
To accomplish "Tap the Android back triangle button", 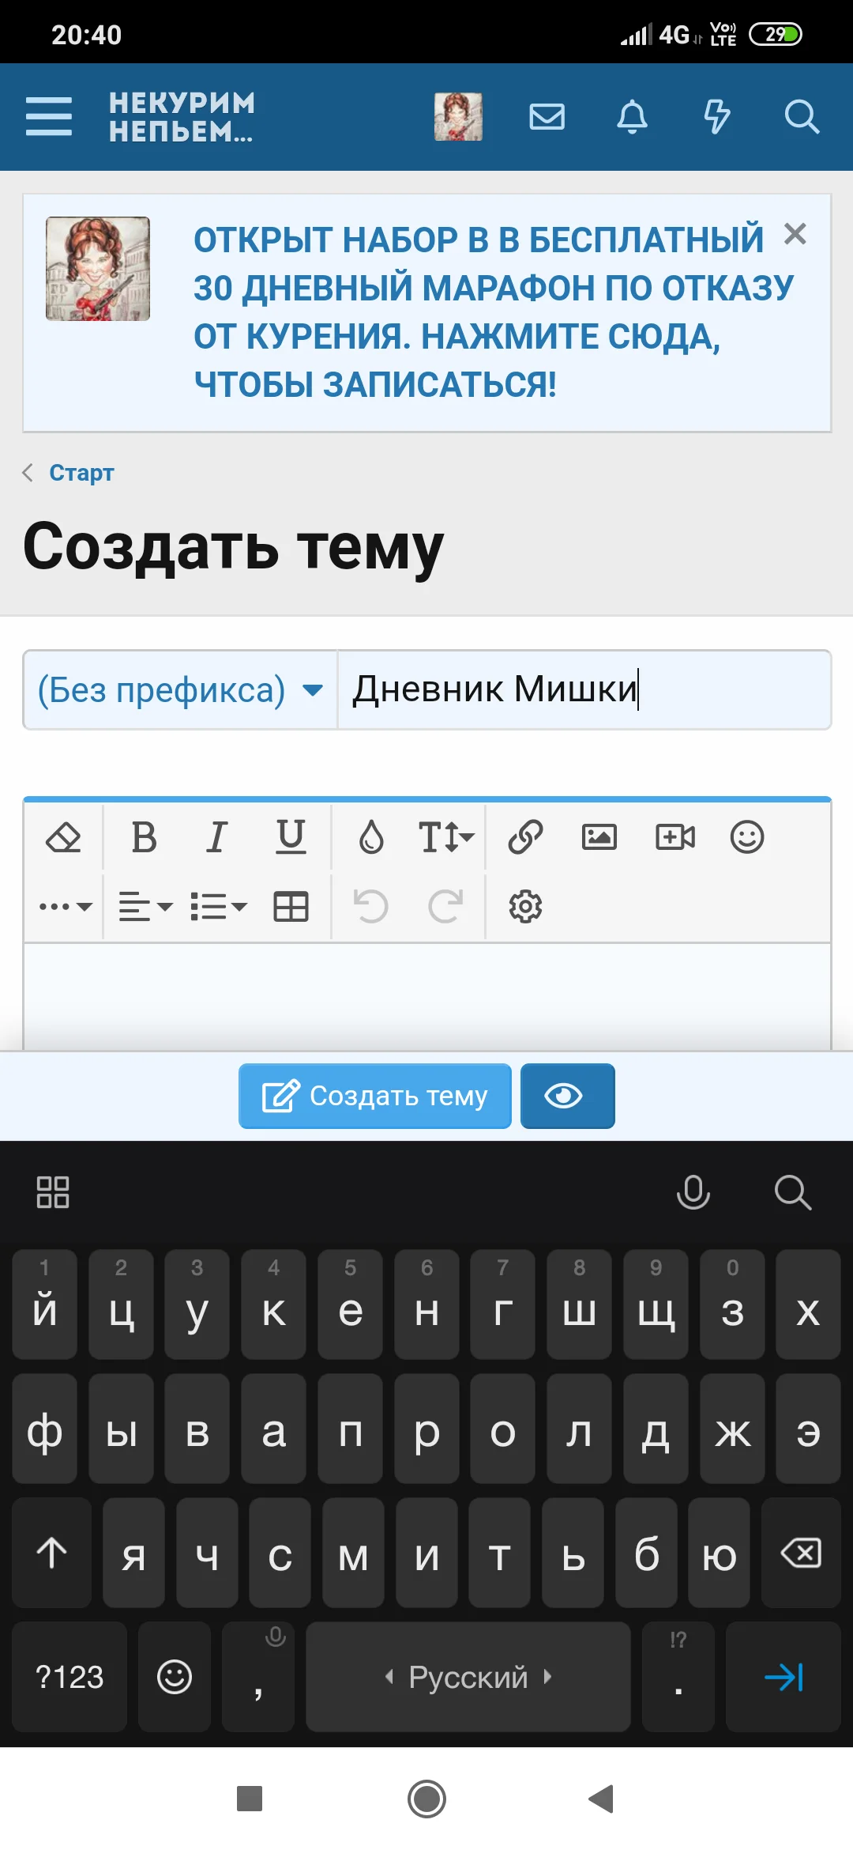I will pos(602,1799).
